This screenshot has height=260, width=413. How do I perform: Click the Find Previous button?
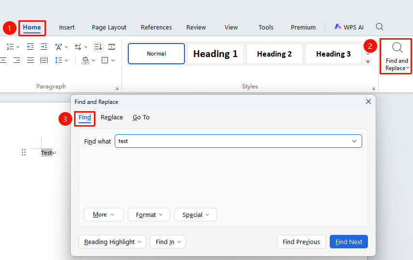301,242
